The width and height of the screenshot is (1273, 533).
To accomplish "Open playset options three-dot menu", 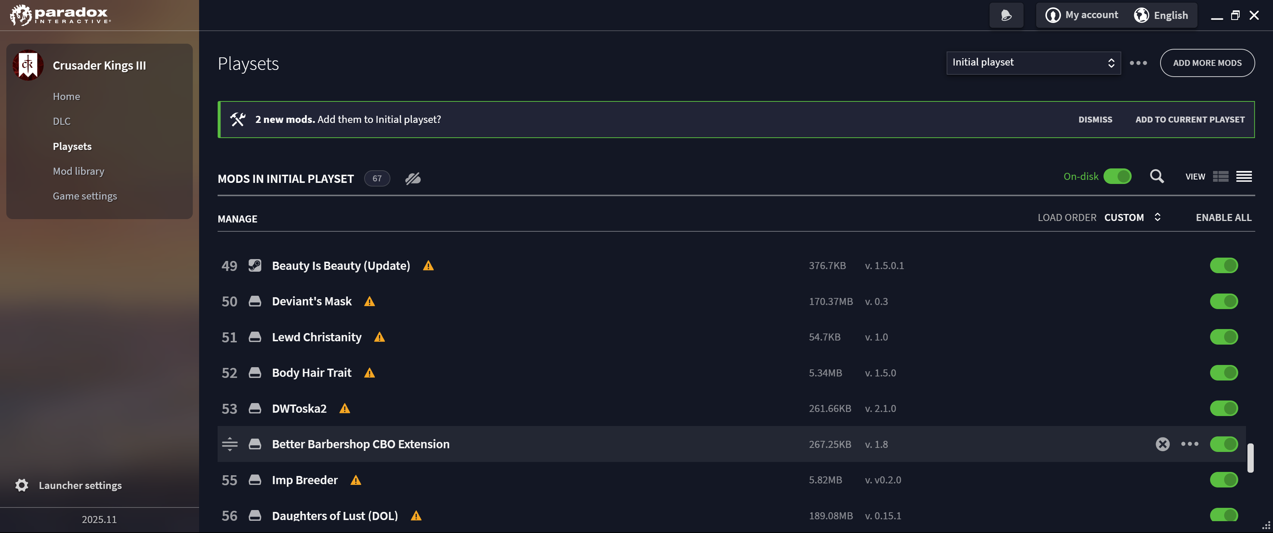I will tap(1138, 63).
